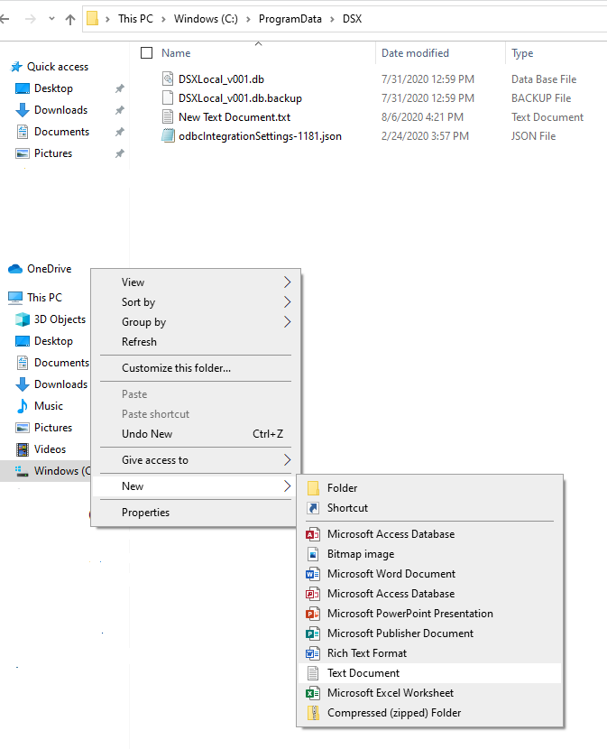Create a new Shortcut from the submenu

430,508
